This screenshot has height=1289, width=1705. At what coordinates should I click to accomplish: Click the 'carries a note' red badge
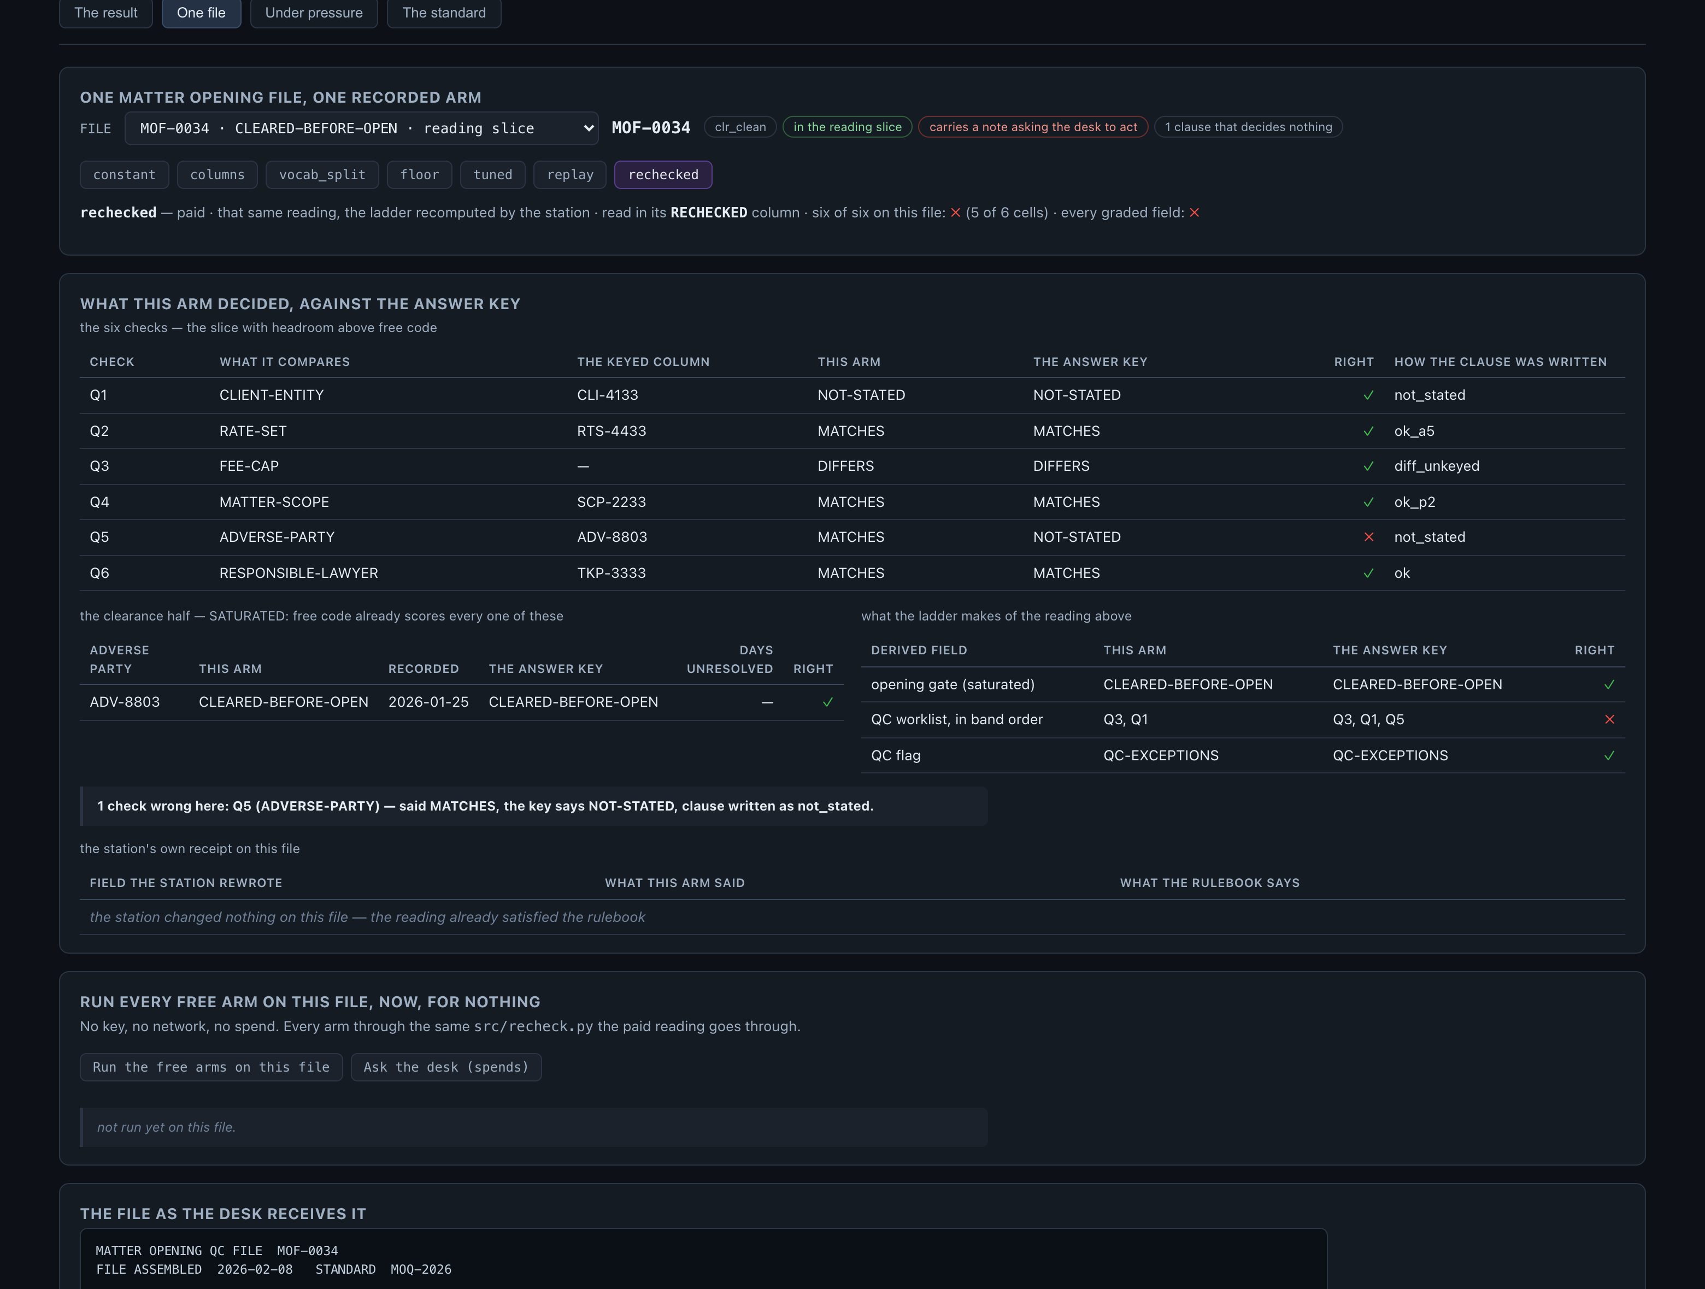coord(1033,127)
